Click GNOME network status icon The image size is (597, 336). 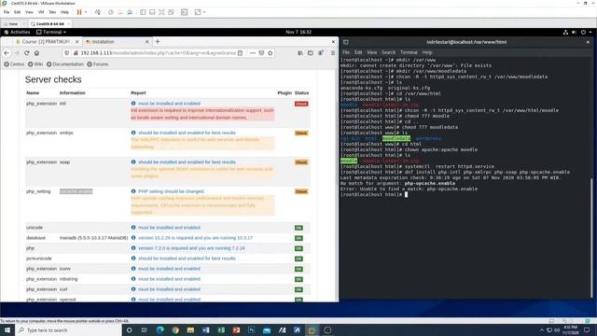(565, 33)
